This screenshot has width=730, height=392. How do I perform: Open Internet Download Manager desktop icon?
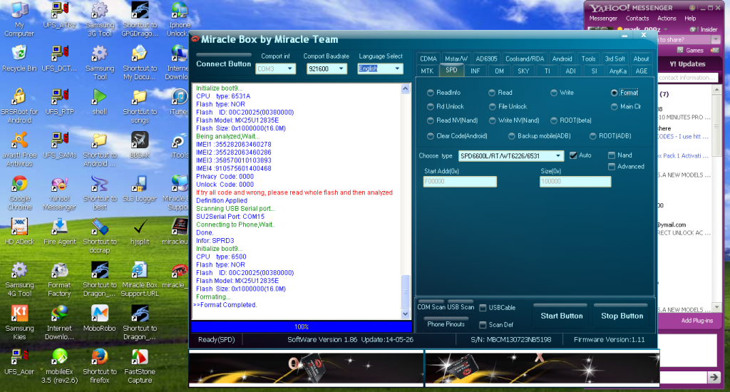pos(60,322)
